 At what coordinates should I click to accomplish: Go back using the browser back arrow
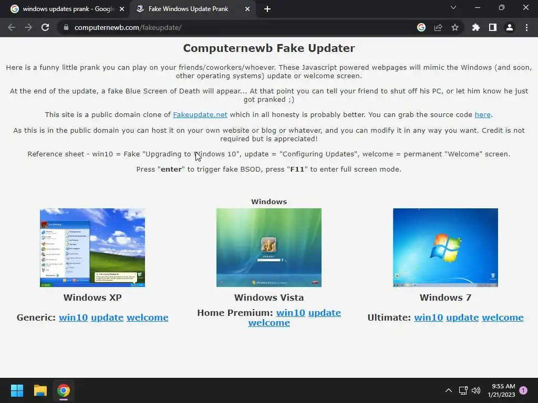pos(12,27)
